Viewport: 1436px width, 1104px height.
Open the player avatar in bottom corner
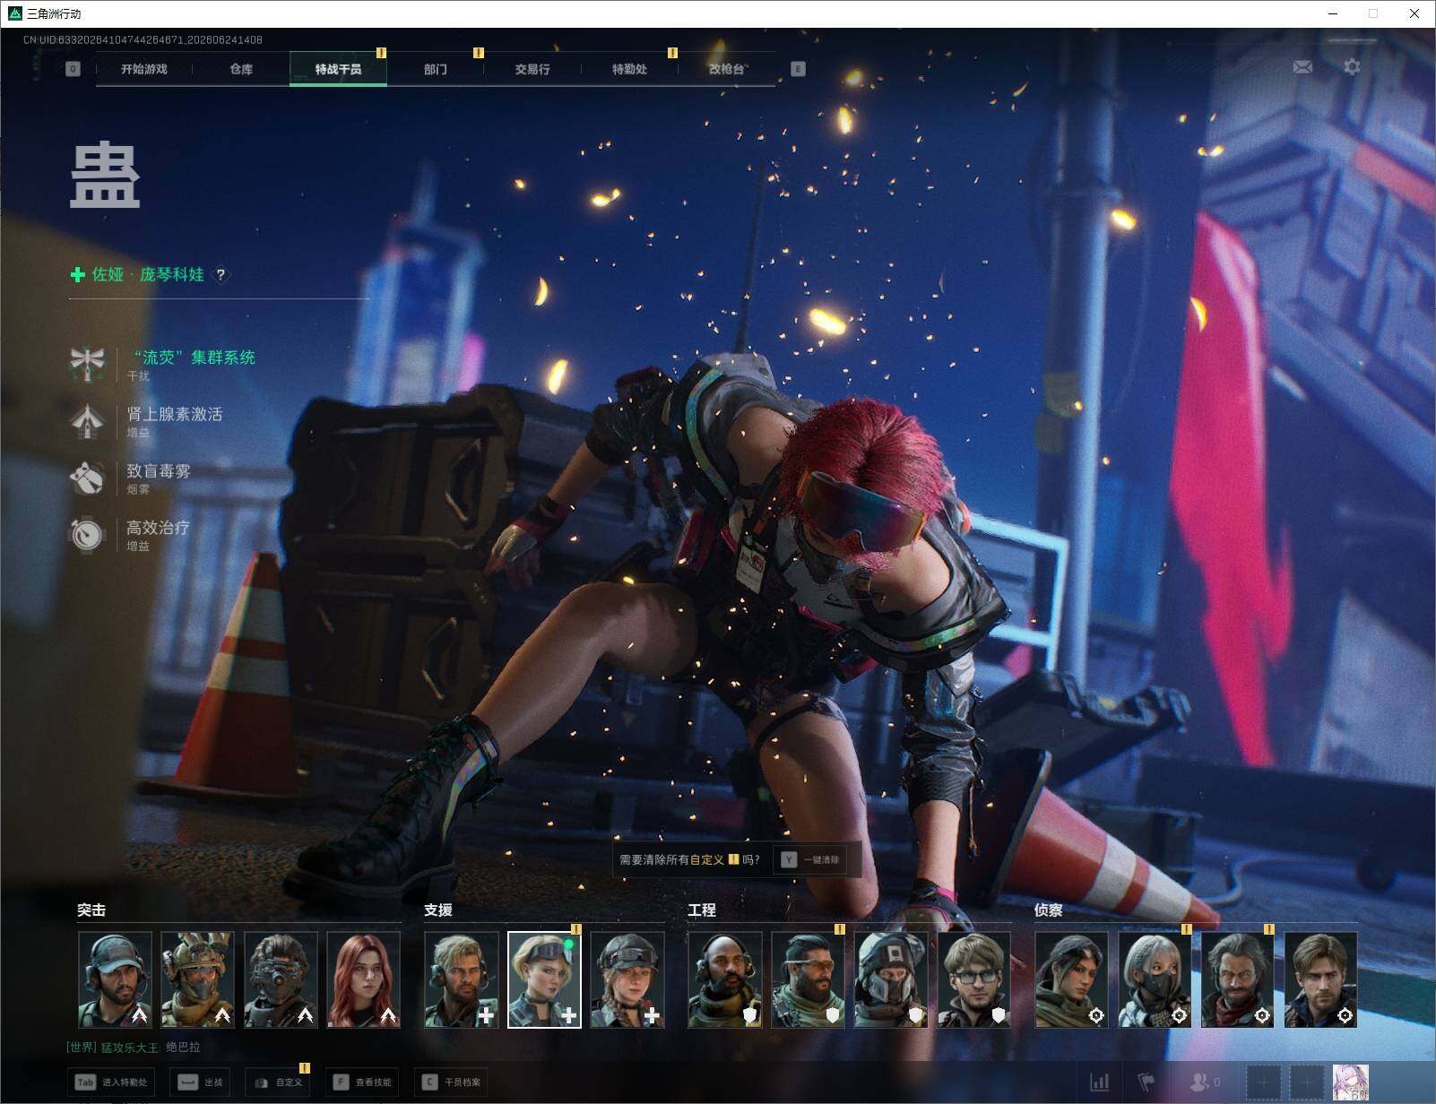click(1351, 1082)
